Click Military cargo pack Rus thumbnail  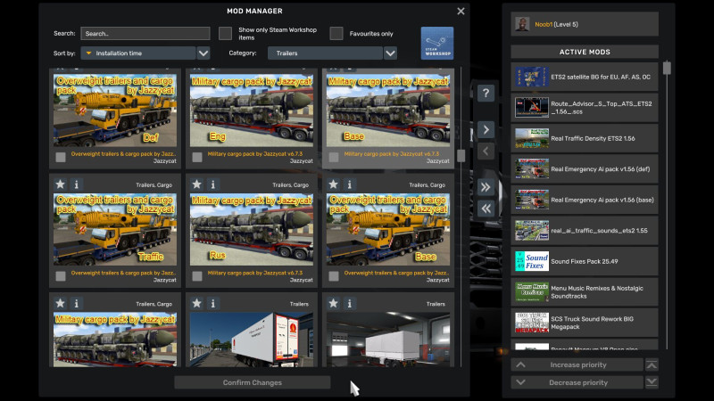pos(252,230)
